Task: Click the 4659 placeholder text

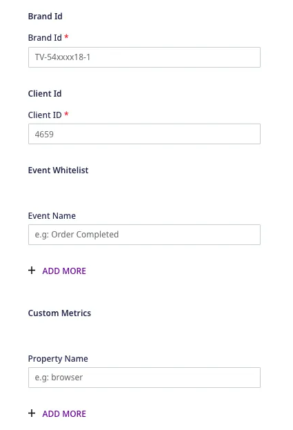Action: click(44, 135)
